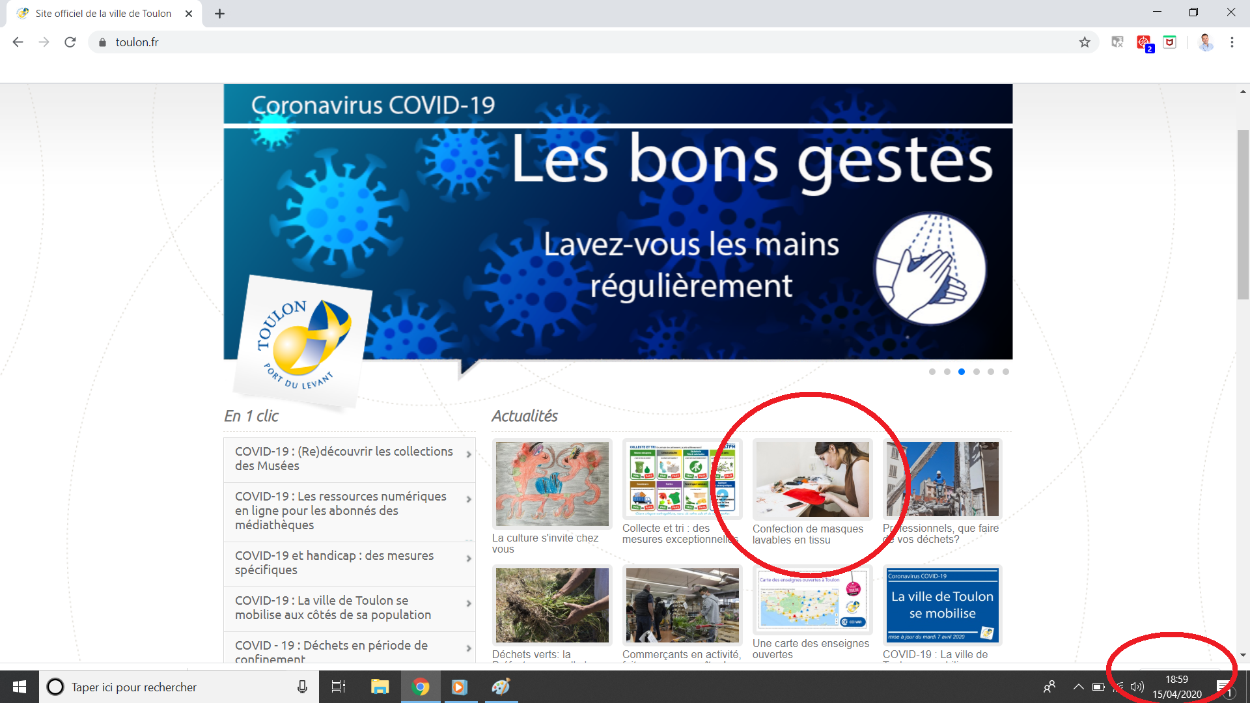Click the site lock padlock icon
The image size is (1250, 703).
[x=102, y=42]
